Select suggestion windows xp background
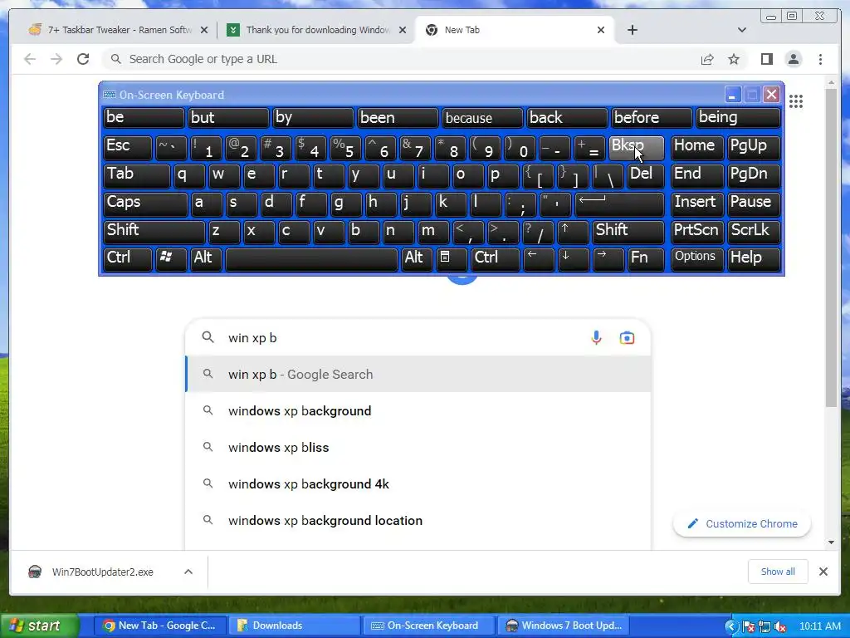This screenshot has height=638, width=850. [x=418, y=410]
